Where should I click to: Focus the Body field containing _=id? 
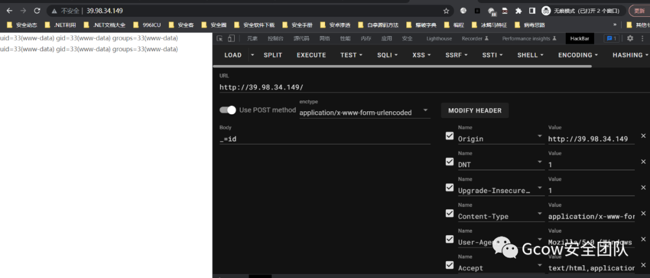coord(324,139)
